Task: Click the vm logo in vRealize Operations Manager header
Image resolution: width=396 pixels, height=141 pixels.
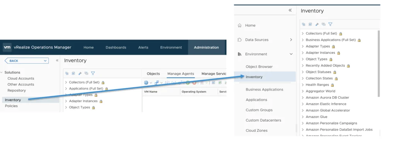Action: tap(7, 47)
